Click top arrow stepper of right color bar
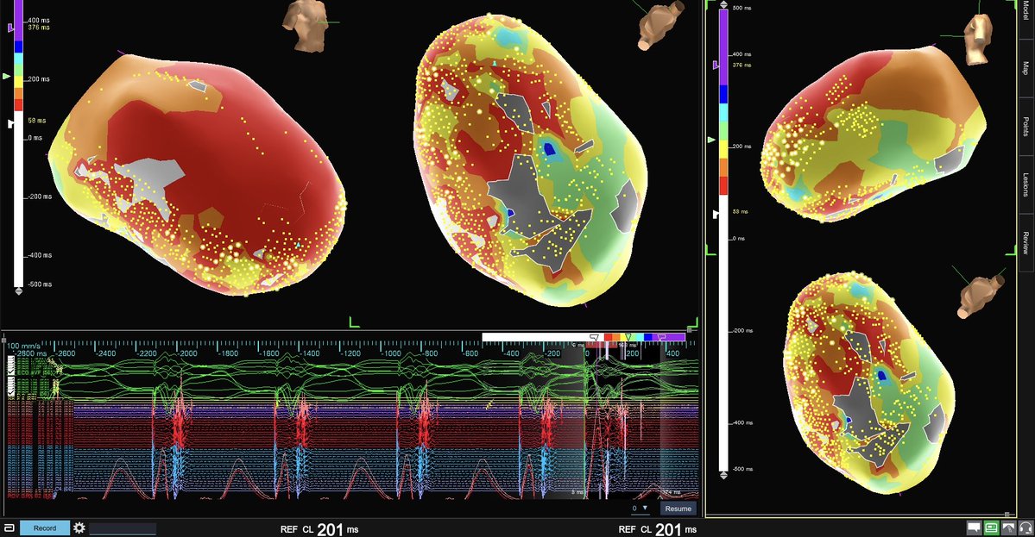 pyautogui.click(x=723, y=5)
